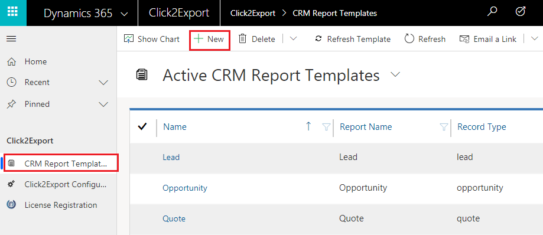543x235 pixels.
Task: Click the circular Refresh icon
Action: 409,39
